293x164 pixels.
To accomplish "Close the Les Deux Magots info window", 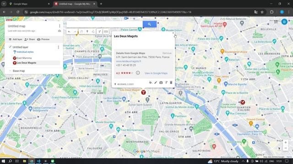I will (x=173, y=33).
